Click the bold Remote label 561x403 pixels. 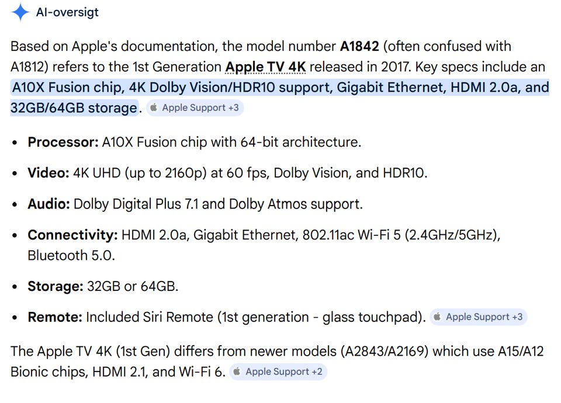tap(55, 317)
